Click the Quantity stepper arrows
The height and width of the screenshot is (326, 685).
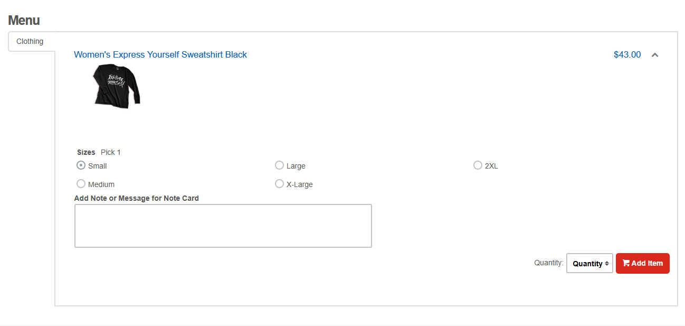pos(606,263)
